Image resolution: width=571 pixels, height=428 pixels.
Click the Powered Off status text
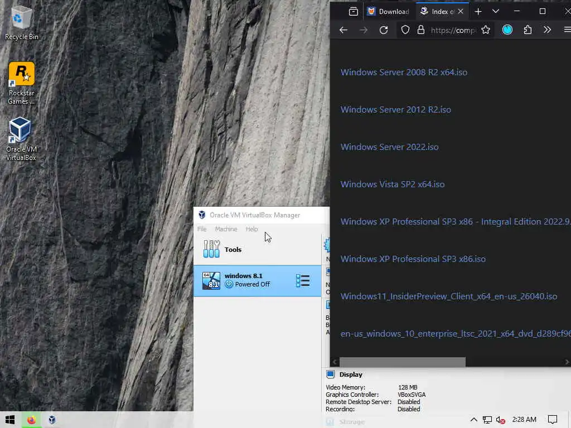pyautogui.click(x=253, y=284)
